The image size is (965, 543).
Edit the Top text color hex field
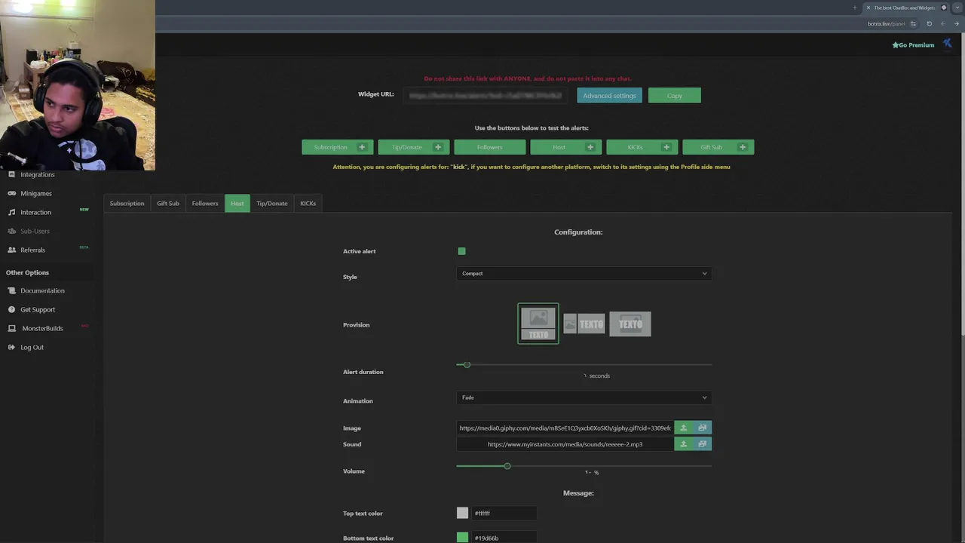click(504, 513)
